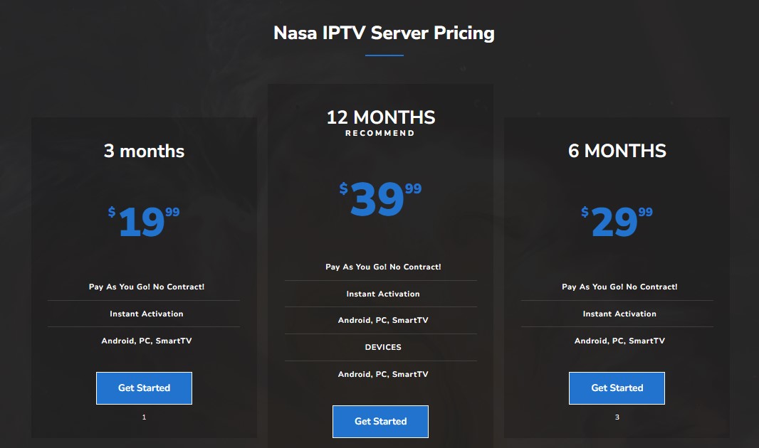Select the 6 MONTHS plan heading

point(617,151)
